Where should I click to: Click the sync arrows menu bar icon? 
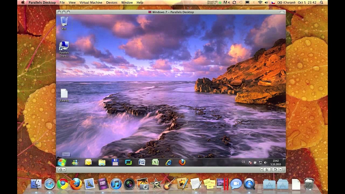tap(234, 2)
